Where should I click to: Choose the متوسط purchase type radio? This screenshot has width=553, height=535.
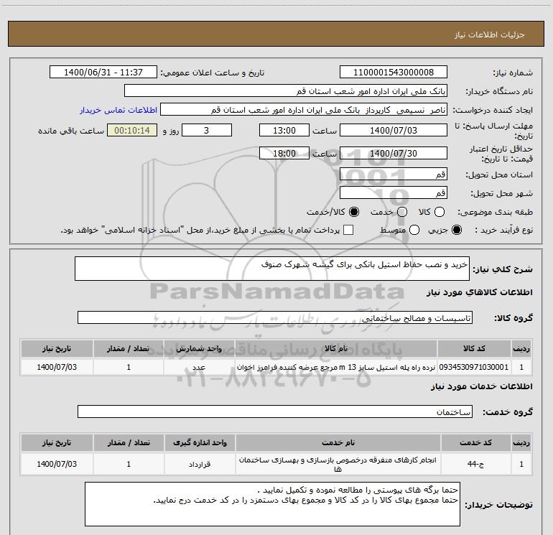(414, 230)
